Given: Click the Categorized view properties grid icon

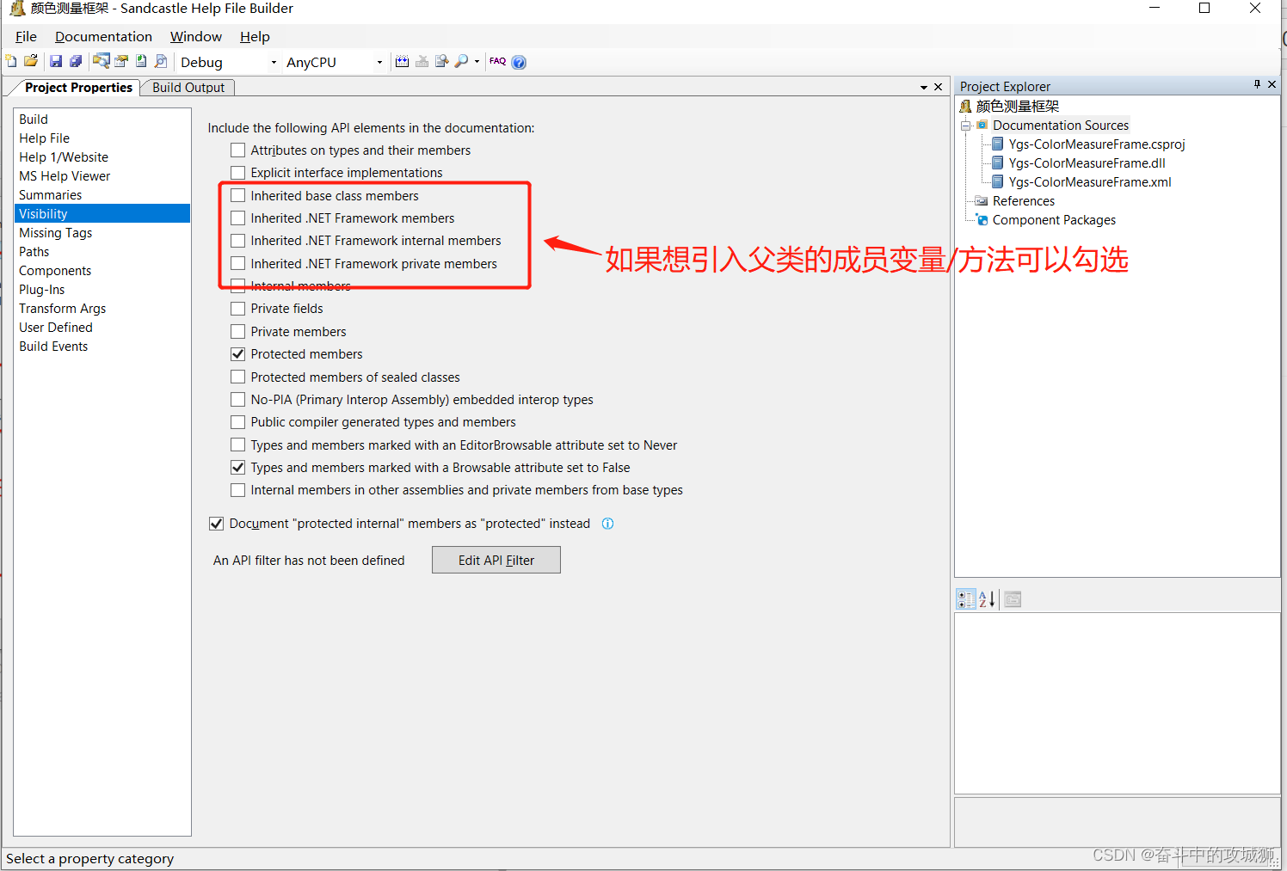Looking at the screenshot, I should (x=966, y=599).
